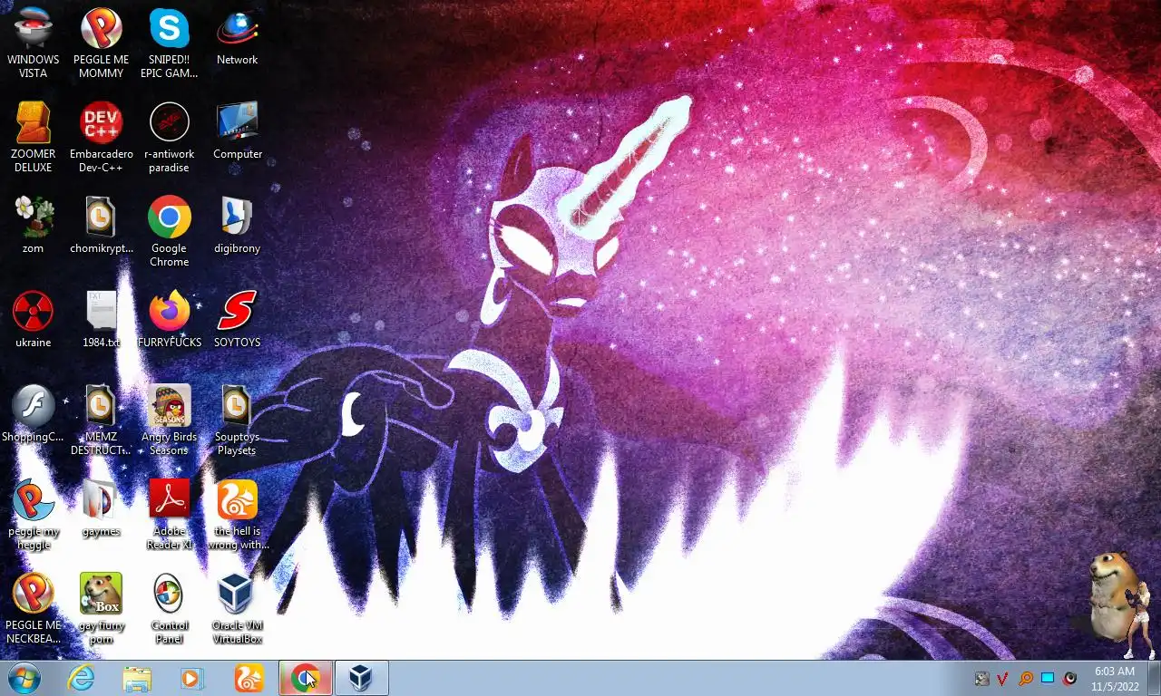Image resolution: width=1161 pixels, height=696 pixels.
Task: Select the chomikrypt... file icon
Action: pyautogui.click(x=102, y=225)
